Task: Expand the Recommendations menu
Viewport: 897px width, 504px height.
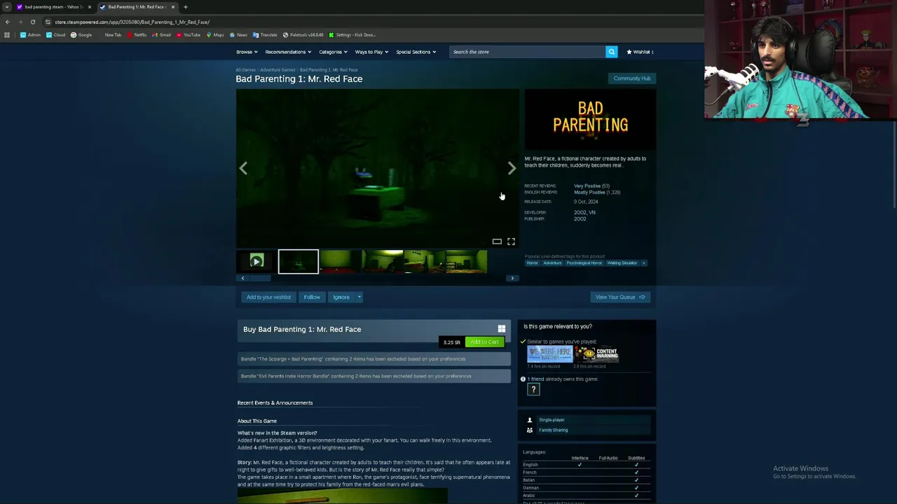Action: coord(288,52)
